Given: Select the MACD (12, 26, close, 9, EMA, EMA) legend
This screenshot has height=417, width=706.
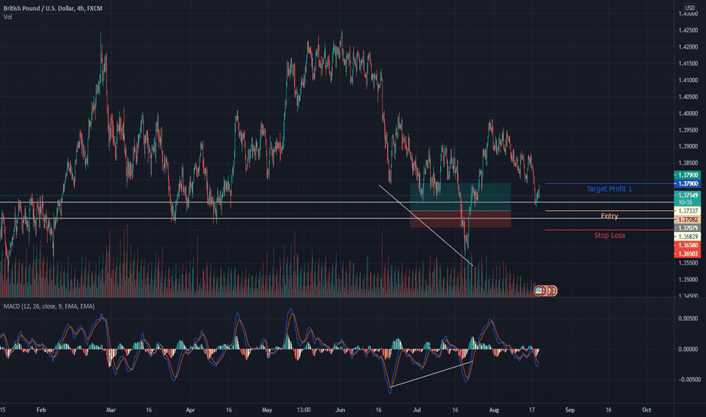Looking at the screenshot, I should tap(49, 306).
